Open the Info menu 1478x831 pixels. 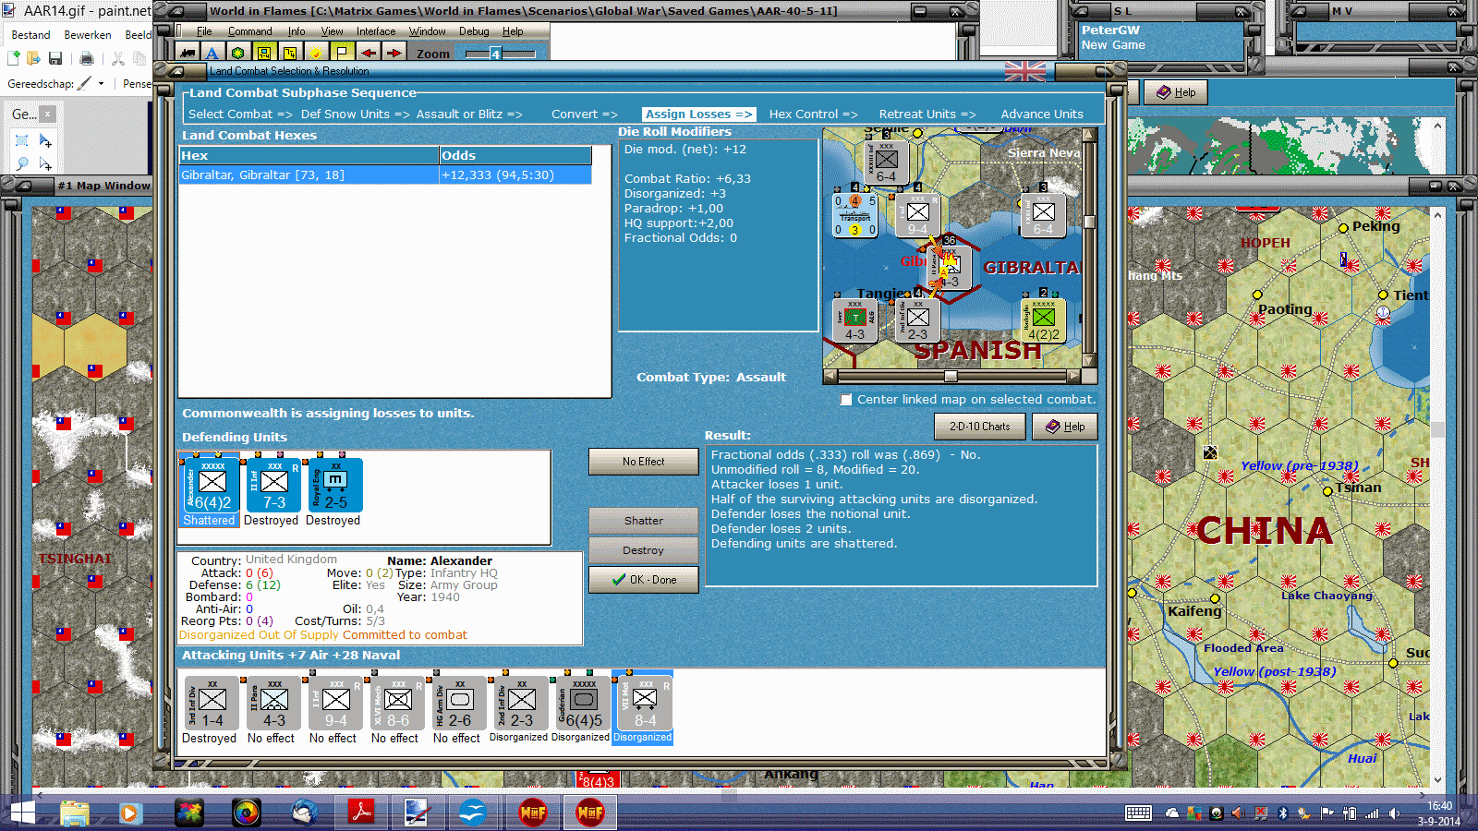point(296,31)
